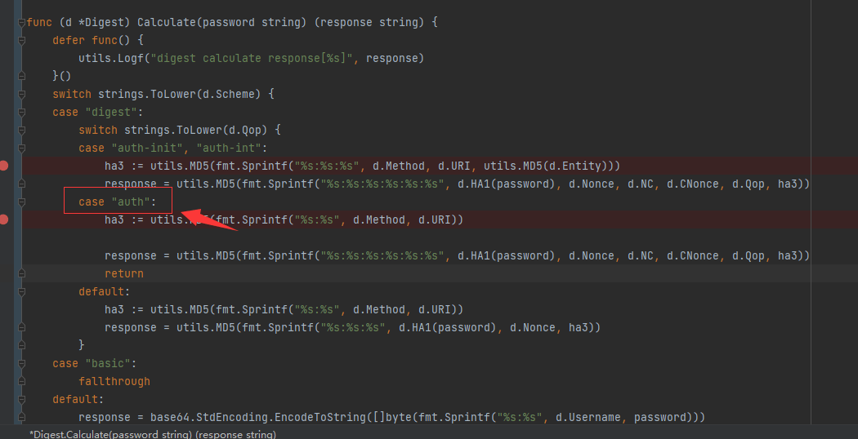Click the utils.Logf function call
The image size is (858, 439).
click(105, 58)
